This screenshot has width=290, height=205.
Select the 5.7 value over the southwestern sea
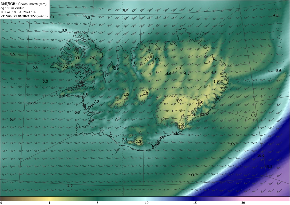pos(12,119)
